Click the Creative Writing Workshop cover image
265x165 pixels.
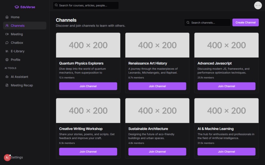point(88,111)
